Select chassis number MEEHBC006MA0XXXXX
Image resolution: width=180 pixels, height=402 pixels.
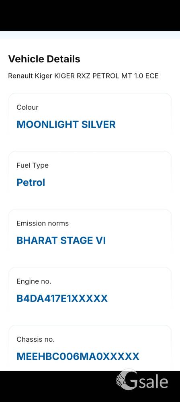78,356
